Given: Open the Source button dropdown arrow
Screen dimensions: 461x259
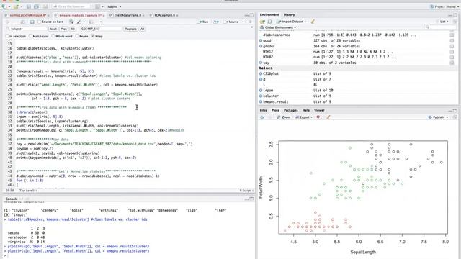Looking at the screenshot, I should (243, 22).
